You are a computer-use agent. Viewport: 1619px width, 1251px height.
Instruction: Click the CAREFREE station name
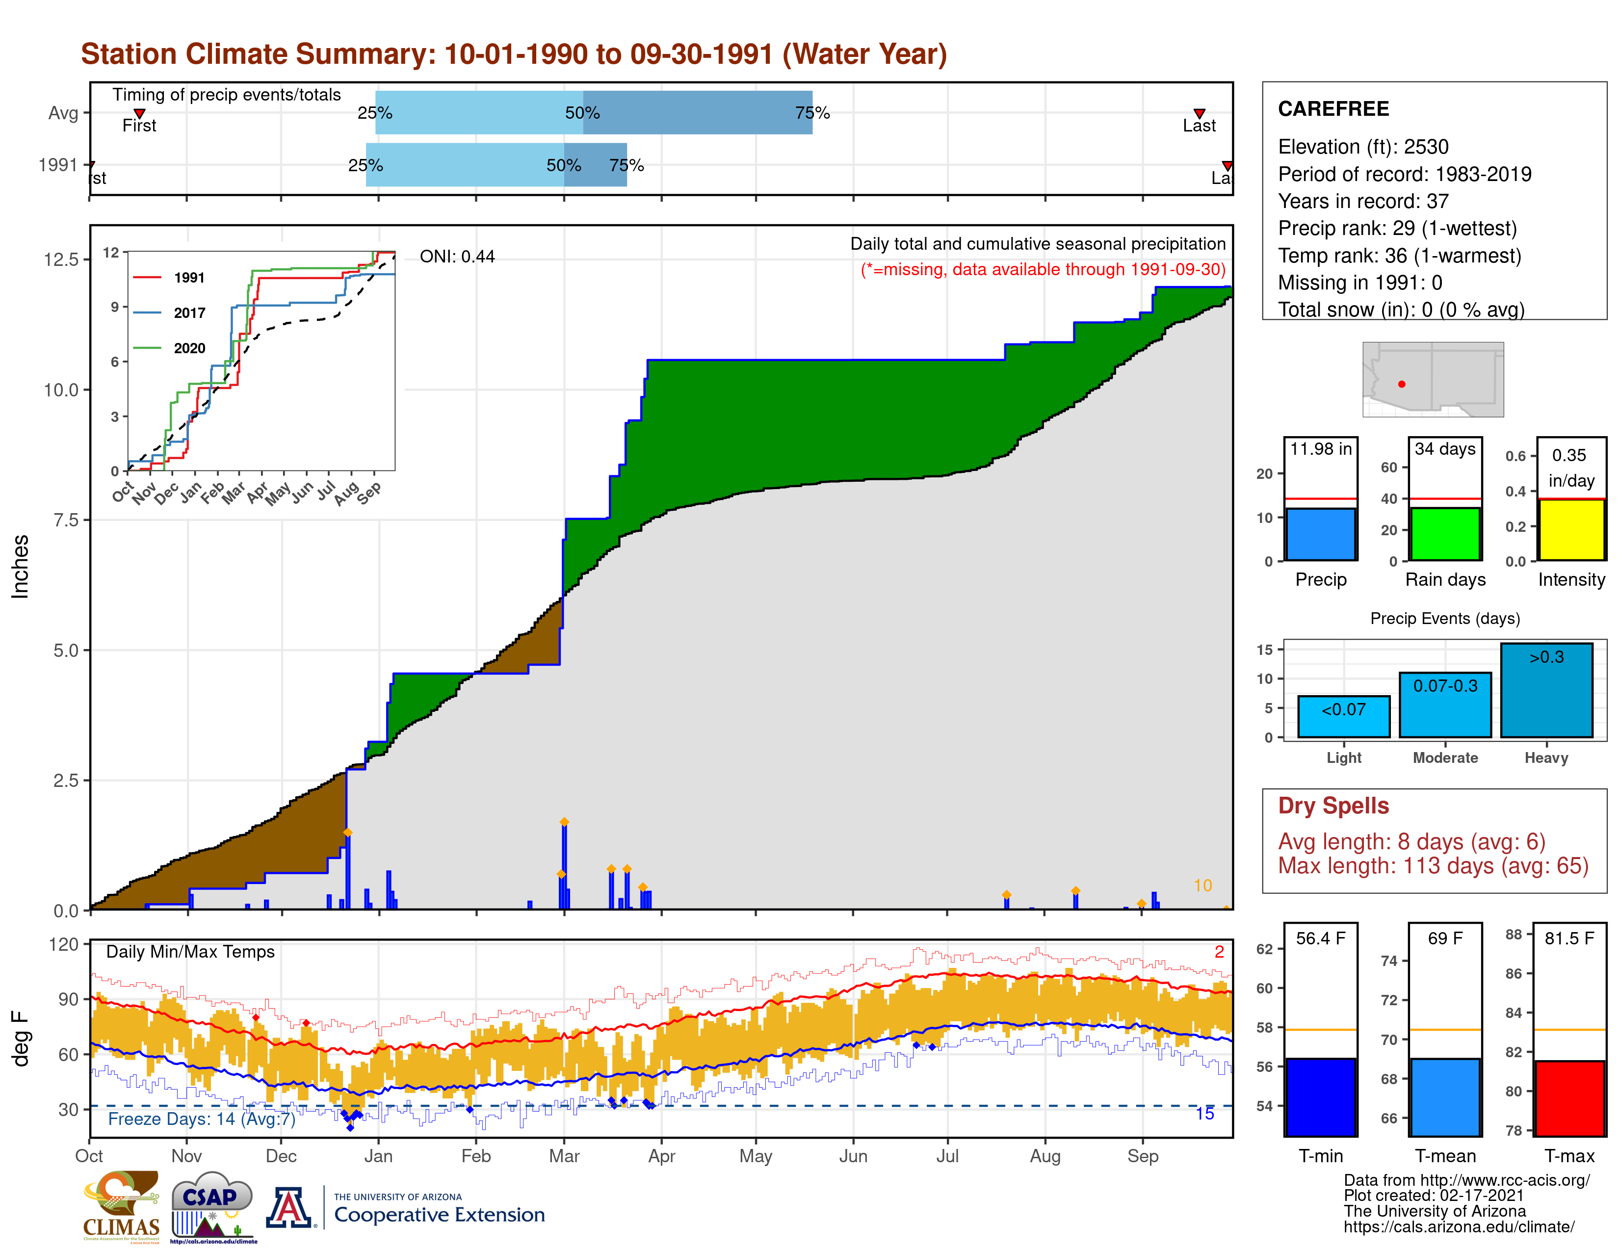1333,109
